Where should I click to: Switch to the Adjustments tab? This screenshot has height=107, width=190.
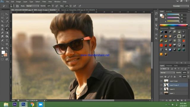(164, 28)
